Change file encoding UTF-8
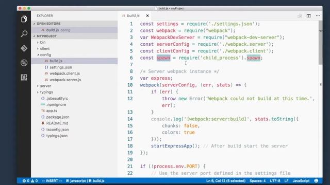330x185 pixels. 275,181
